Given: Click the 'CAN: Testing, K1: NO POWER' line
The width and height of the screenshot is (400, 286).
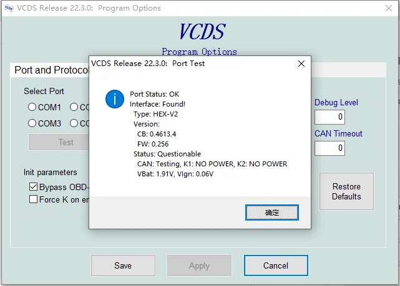Looking at the screenshot, I should coord(212,164).
